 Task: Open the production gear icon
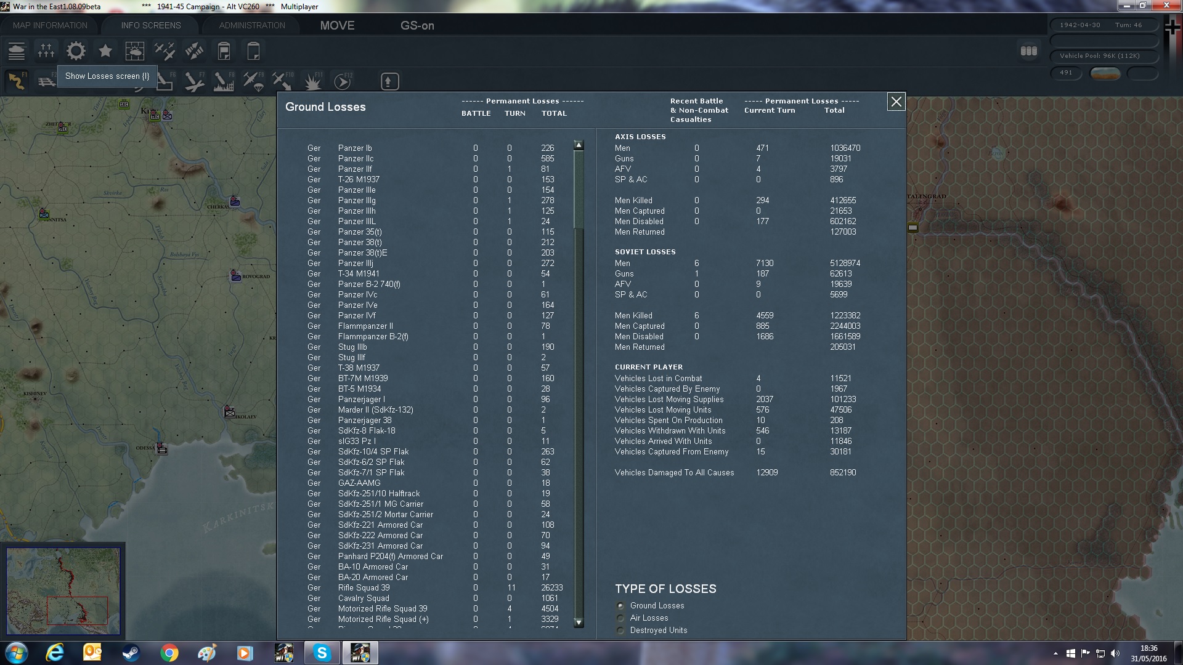[76, 51]
